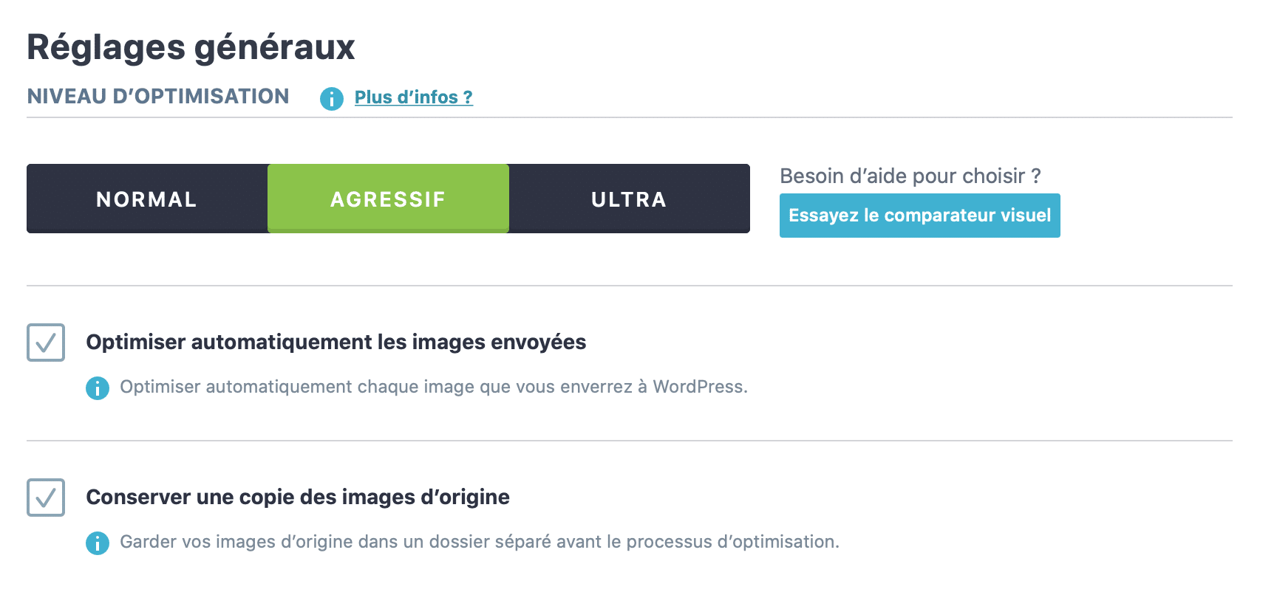Click the dark ULTRA segment of the selector
The height and width of the screenshot is (592, 1277).
point(628,199)
